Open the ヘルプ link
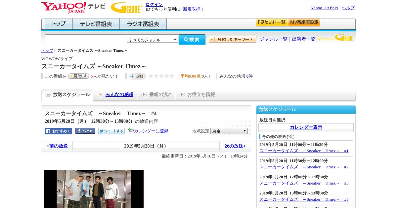 point(348,8)
